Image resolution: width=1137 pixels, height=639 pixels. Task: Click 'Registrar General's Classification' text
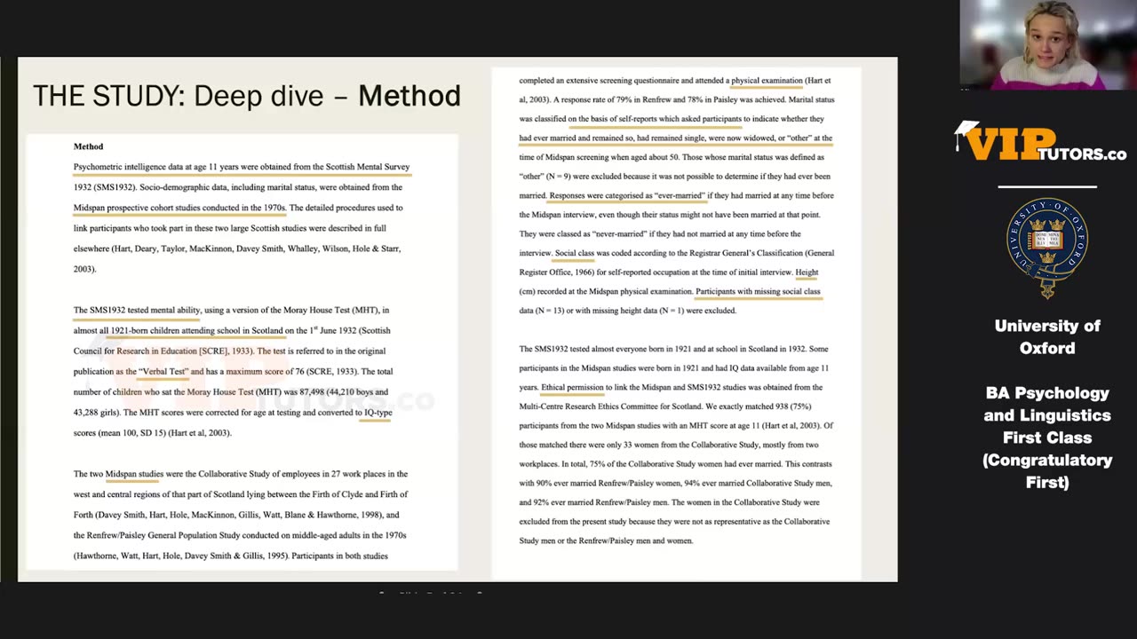point(744,253)
